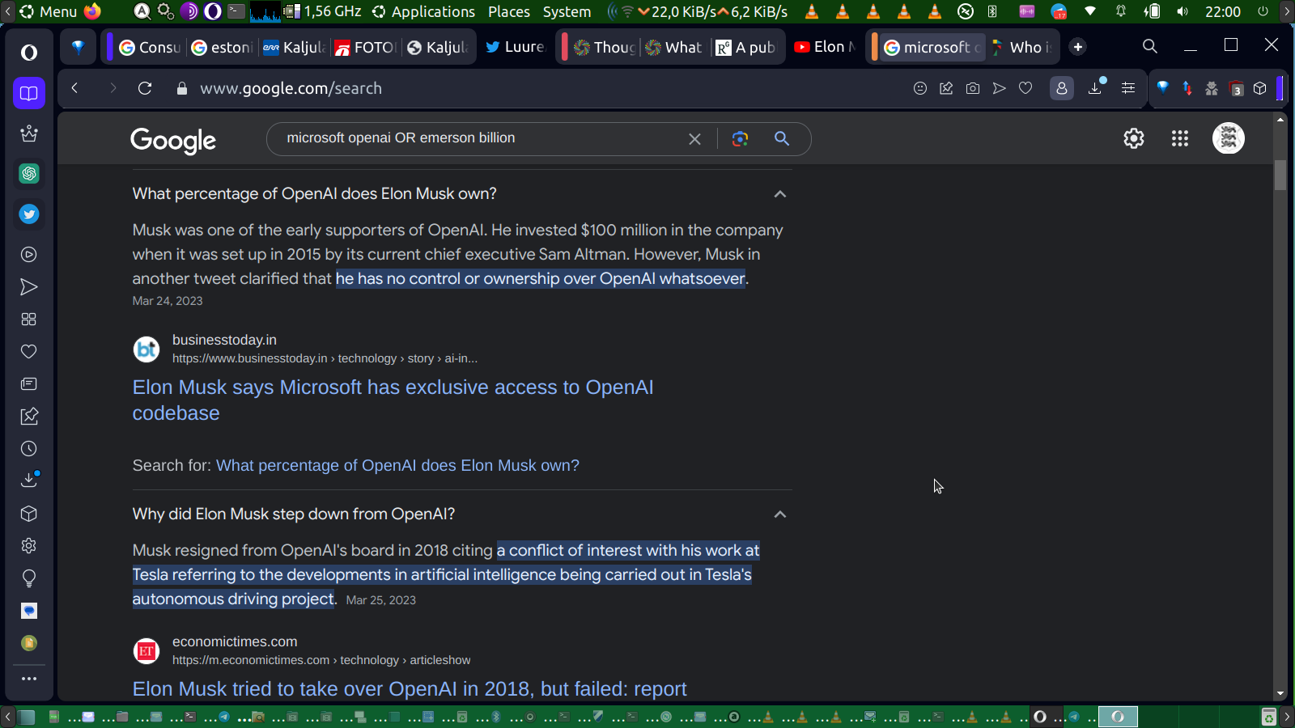Open Speed Dial grid in sidebar
The height and width of the screenshot is (728, 1295).
click(x=29, y=320)
